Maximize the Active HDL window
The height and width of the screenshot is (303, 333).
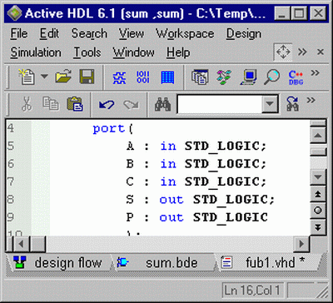click(x=299, y=13)
